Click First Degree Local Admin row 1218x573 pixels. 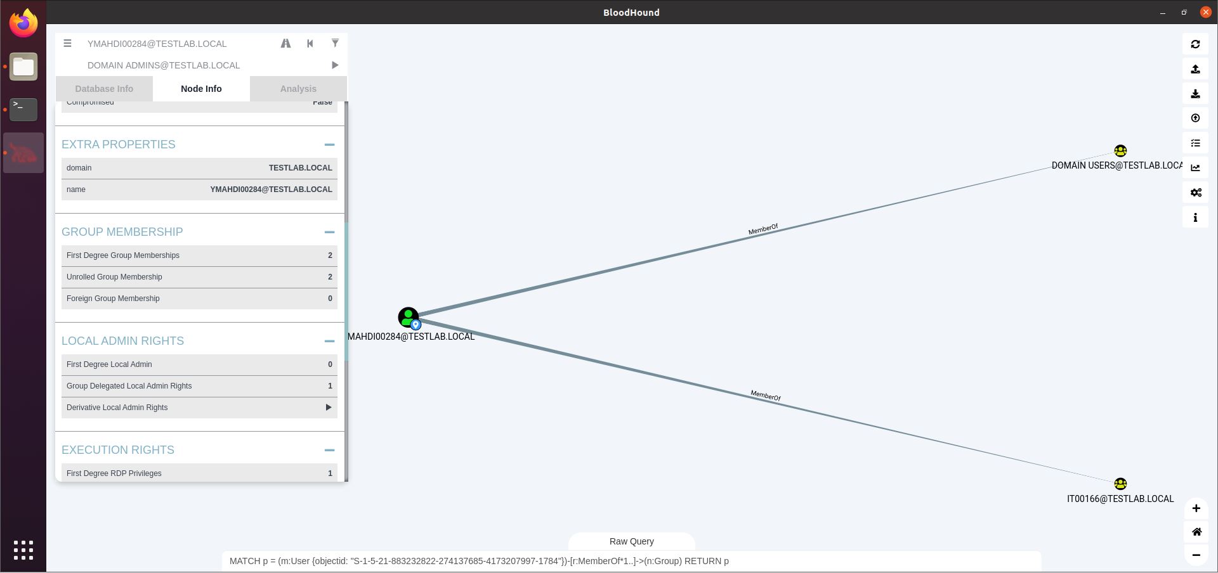pos(199,364)
